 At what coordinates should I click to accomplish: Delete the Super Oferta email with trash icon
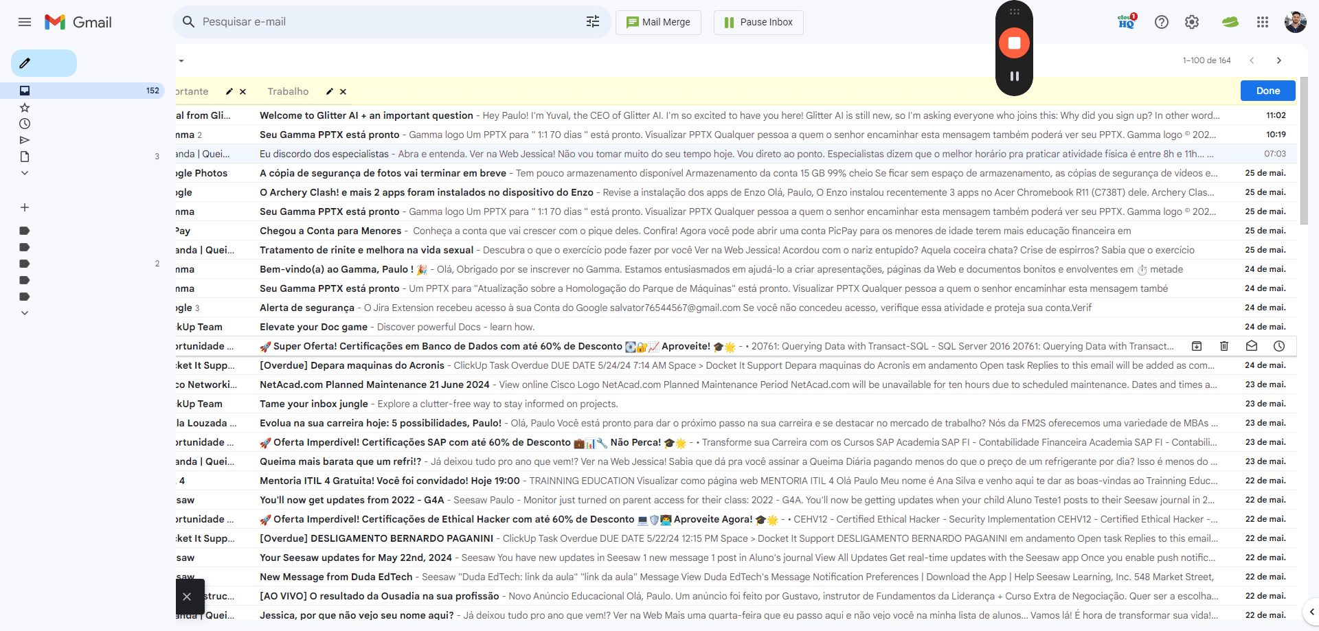(x=1224, y=346)
